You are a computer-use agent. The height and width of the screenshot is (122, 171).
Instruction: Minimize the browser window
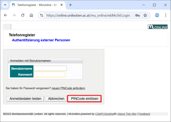point(144,5)
